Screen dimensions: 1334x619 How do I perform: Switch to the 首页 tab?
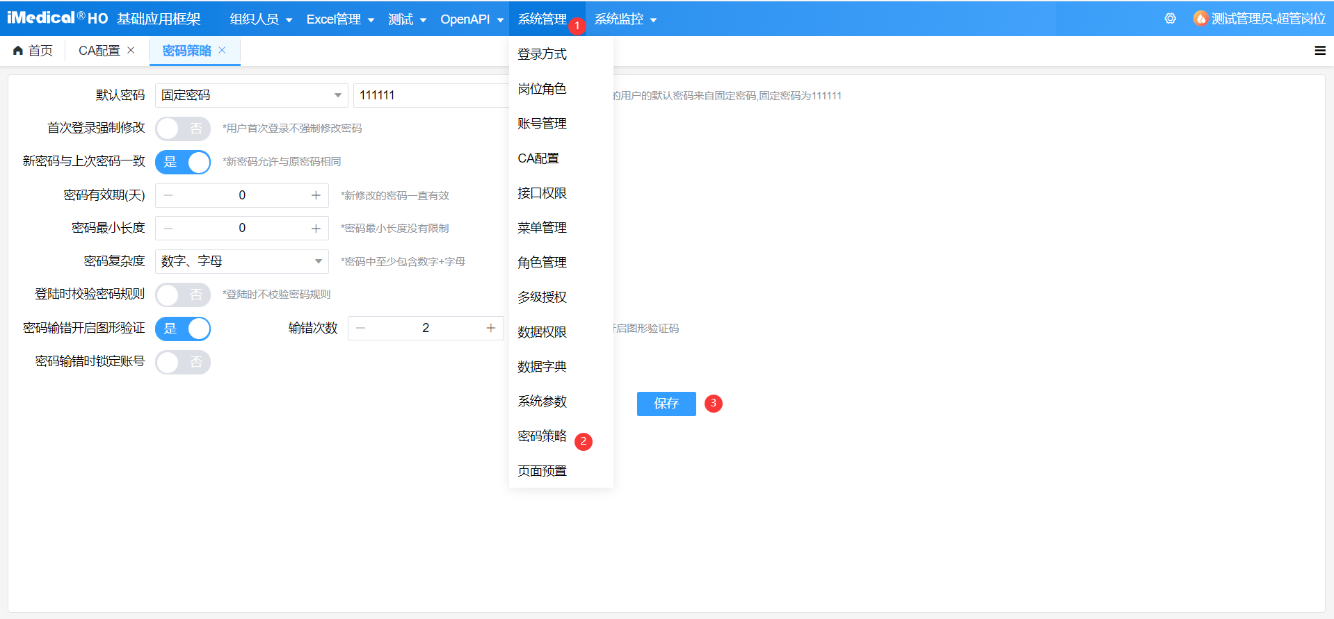click(33, 51)
